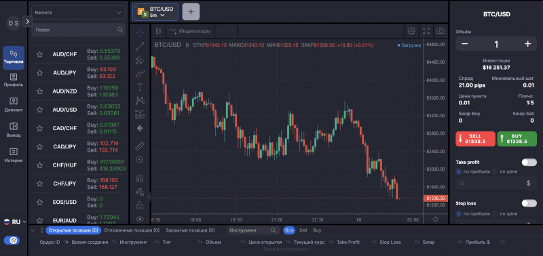Open the BTC/USD 5m timeframe dropdown

click(157, 16)
